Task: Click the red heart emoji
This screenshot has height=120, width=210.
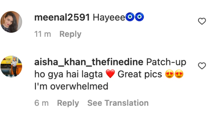Action: point(110,74)
